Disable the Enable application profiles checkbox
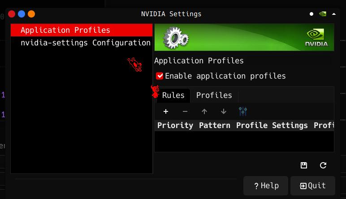This screenshot has height=199, width=346. click(x=160, y=76)
